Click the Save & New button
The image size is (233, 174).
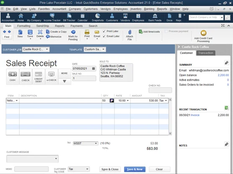[135, 169]
